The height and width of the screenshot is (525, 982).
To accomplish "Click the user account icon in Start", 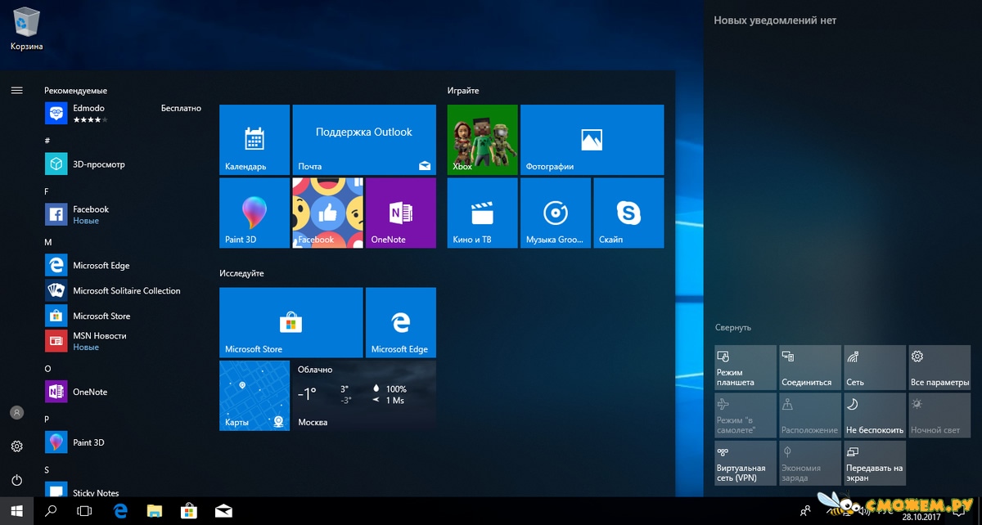I will 16,413.
